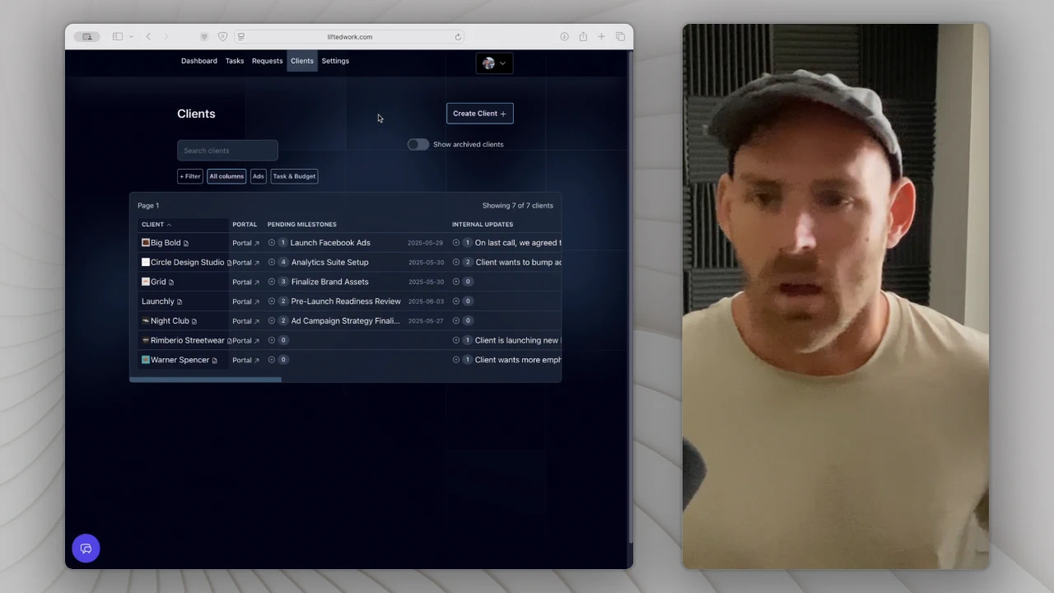
Task: Open document icon next to Warner Spencer
Action: (215, 361)
